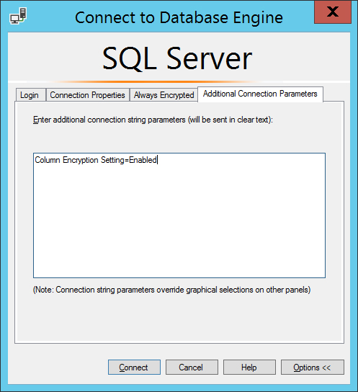Screen dimensions: 358x392
Task: Collapse the dialog with Options <<
Action: [313, 367]
